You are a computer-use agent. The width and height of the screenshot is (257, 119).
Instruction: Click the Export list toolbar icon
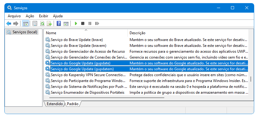pyautogui.click(x=49, y=24)
